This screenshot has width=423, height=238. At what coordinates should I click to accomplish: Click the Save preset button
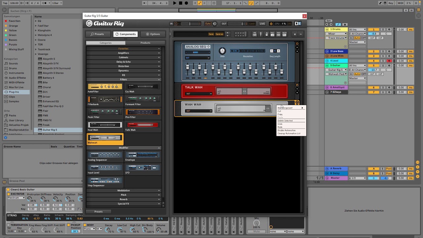pos(211,34)
